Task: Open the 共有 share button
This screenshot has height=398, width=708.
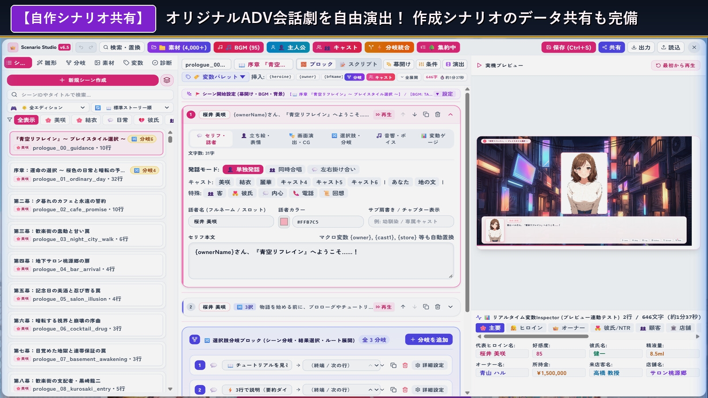Action: (612, 47)
